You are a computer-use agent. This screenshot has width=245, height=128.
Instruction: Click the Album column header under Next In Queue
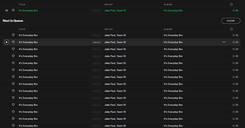coord(168,29)
